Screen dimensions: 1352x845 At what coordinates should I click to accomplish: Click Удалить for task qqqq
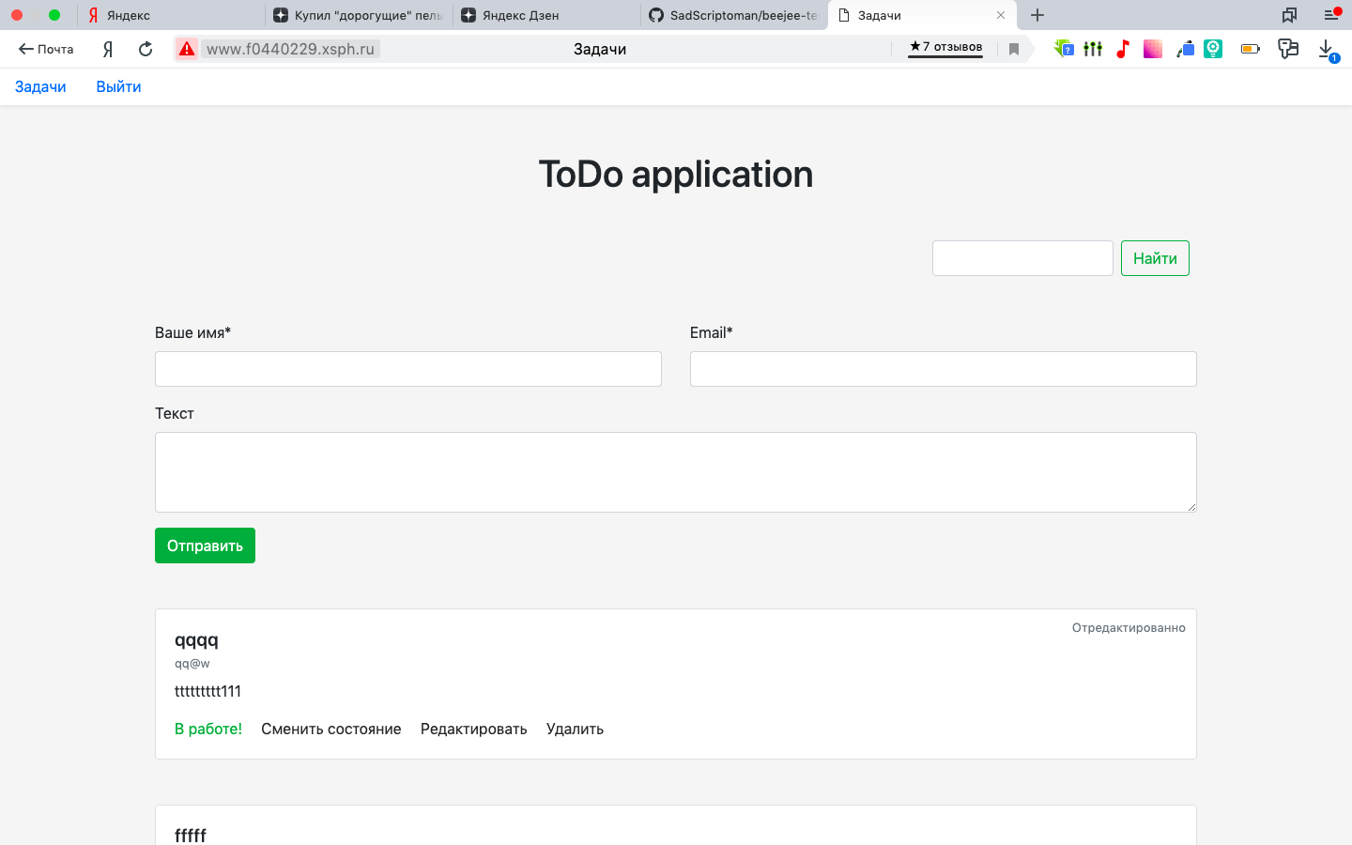pyautogui.click(x=575, y=729)
